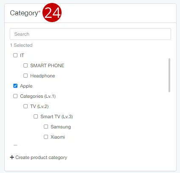Tick the Headphone checkbox
The height and width of the screenshot is (173, 180).
click(25, 76)
